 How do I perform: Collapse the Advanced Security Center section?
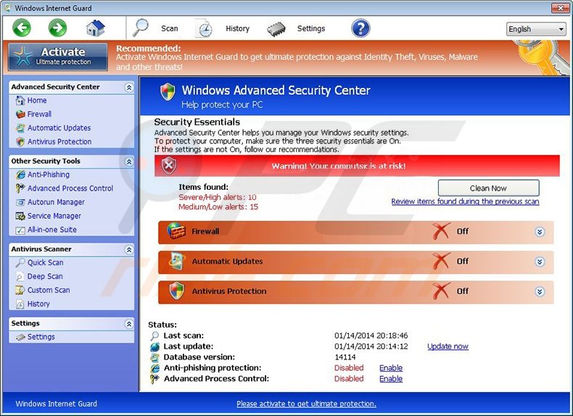tap(128, 87)
